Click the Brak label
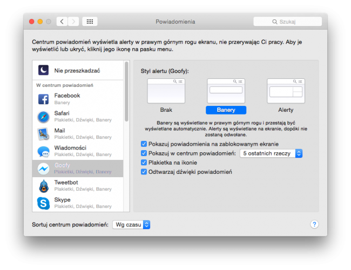Viewport: 351px width, 270px height. tap(166, 110)
